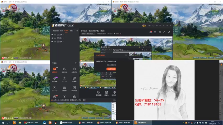Screen dimensions: 223x125
Task: Open the orange danmaku assistant tool
Action: pos(54,70)
